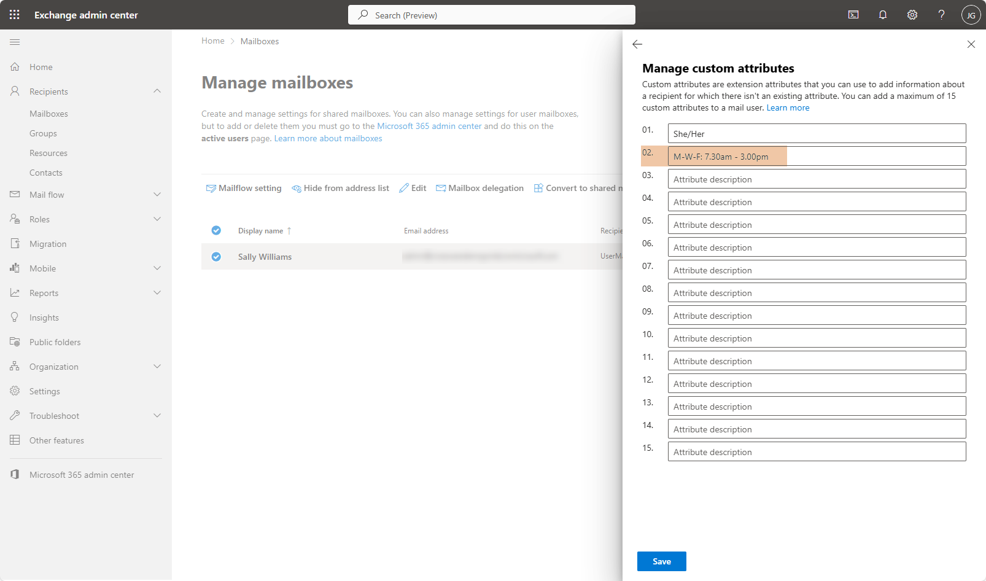
Task: Select Public folders in the sidebar
Action: 55,342
